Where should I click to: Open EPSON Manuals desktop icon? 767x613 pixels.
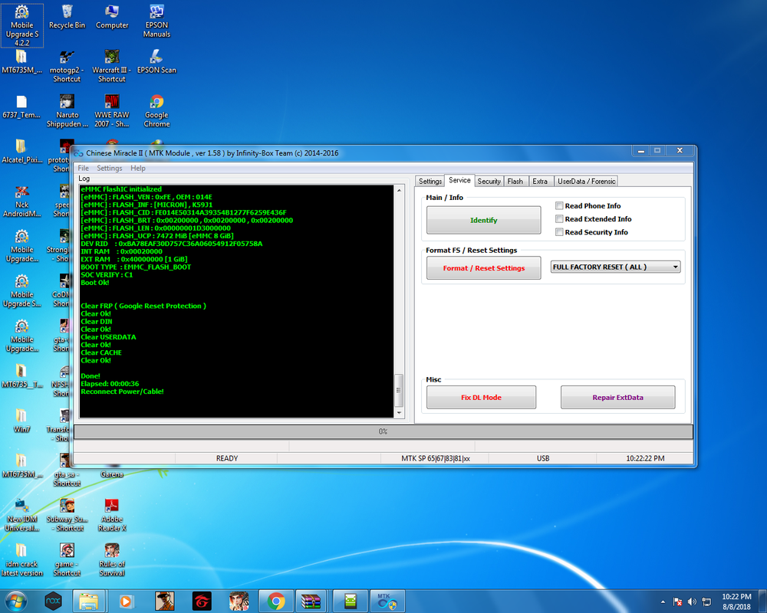pos(156,21)
